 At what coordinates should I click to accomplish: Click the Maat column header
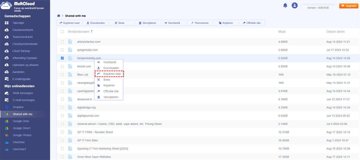[x=282, y=32]
